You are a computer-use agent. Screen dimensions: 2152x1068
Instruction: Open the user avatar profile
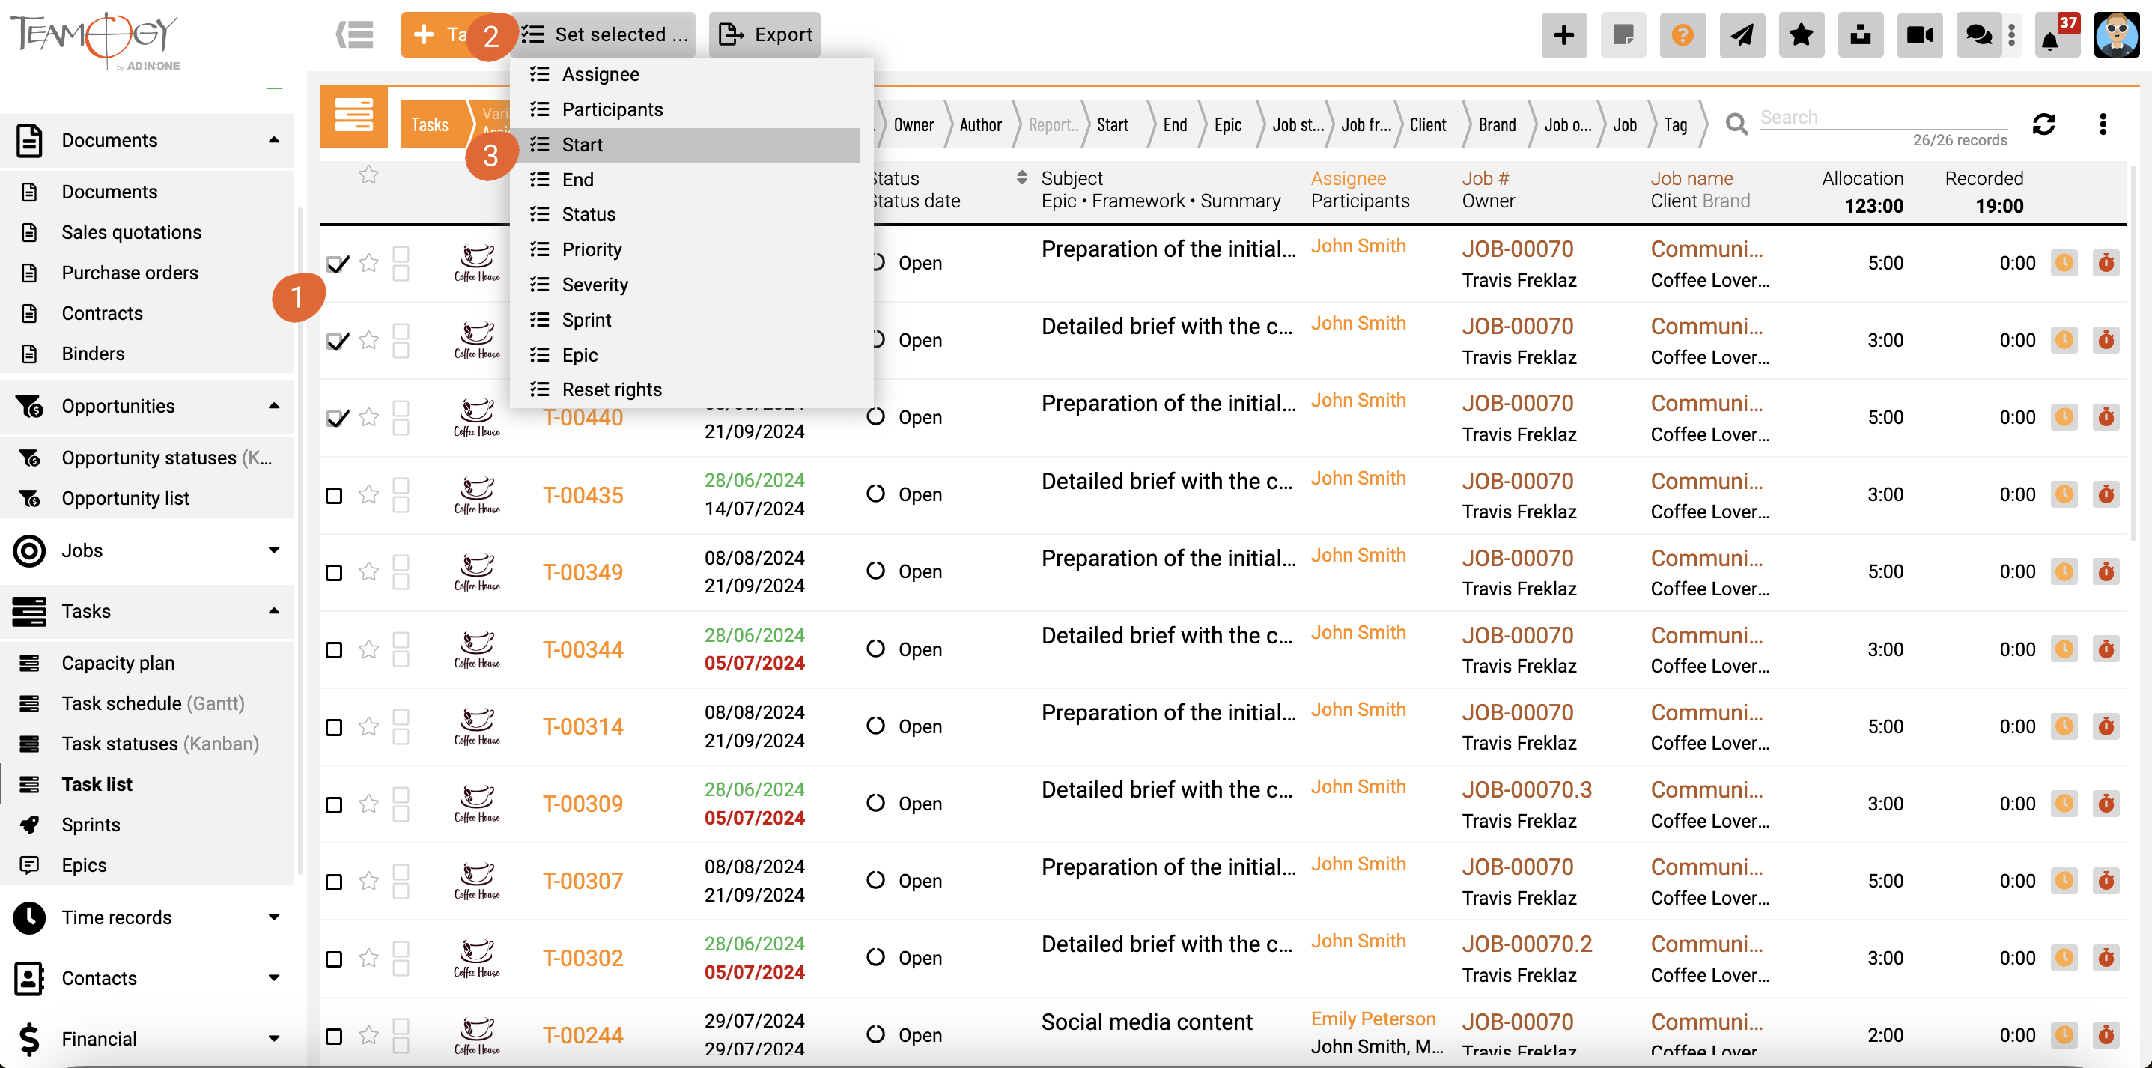coord(2116,34)
